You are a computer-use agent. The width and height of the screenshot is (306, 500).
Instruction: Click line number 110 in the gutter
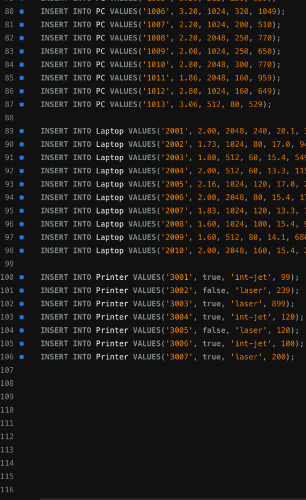pos(7,410)
